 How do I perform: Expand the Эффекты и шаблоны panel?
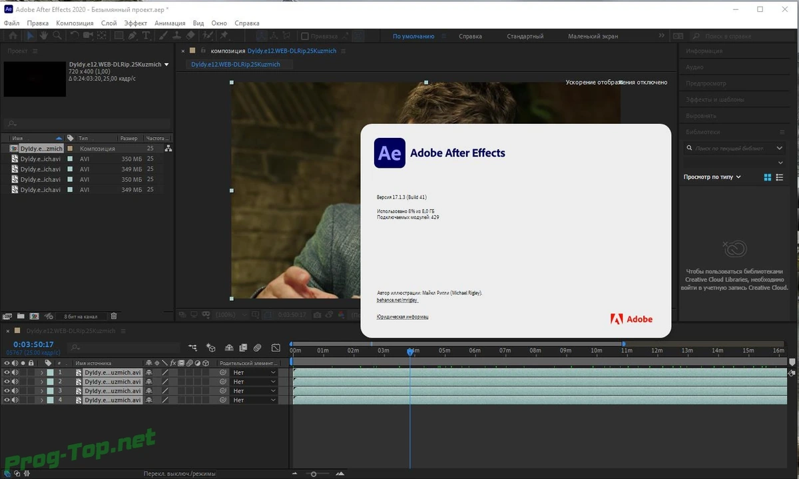(715, 100)
